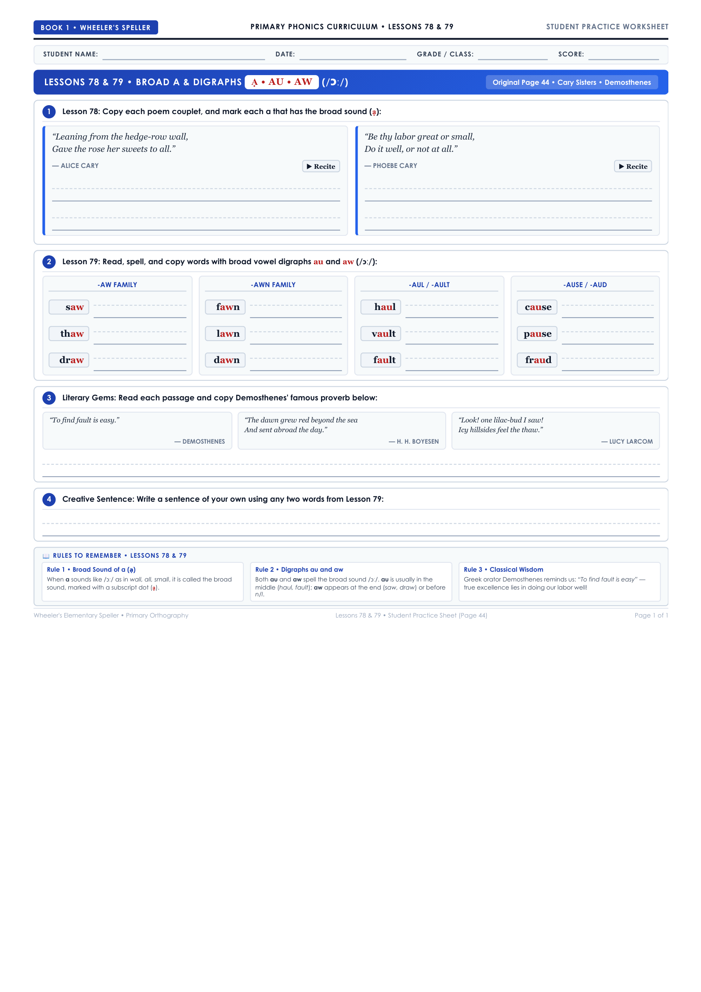Click the Grade / Class blank line
Image resolution: width=701 pixels, height=992 pixels.
tap(513, 55)
